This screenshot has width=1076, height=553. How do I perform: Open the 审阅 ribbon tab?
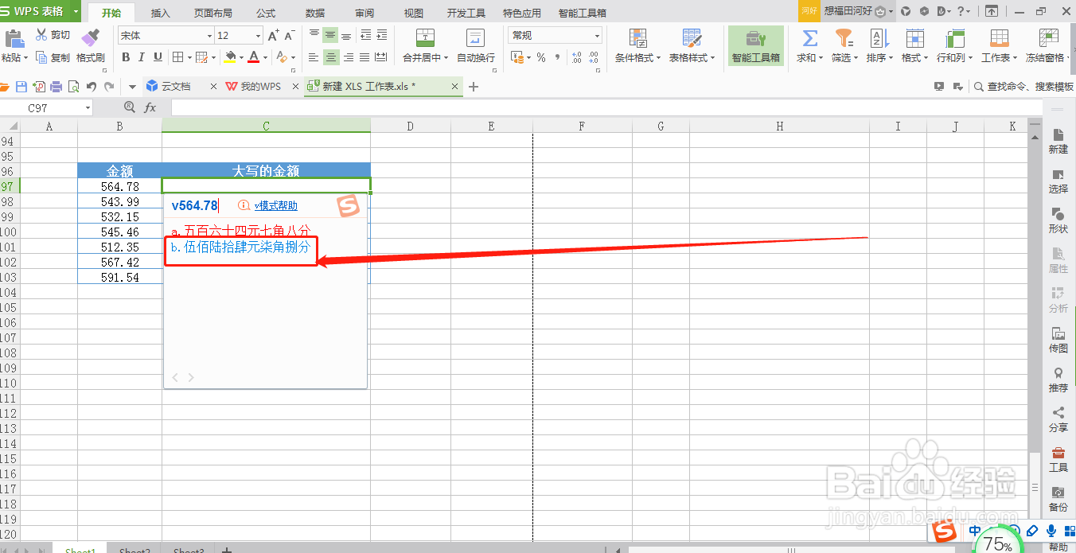coord(365,13)
